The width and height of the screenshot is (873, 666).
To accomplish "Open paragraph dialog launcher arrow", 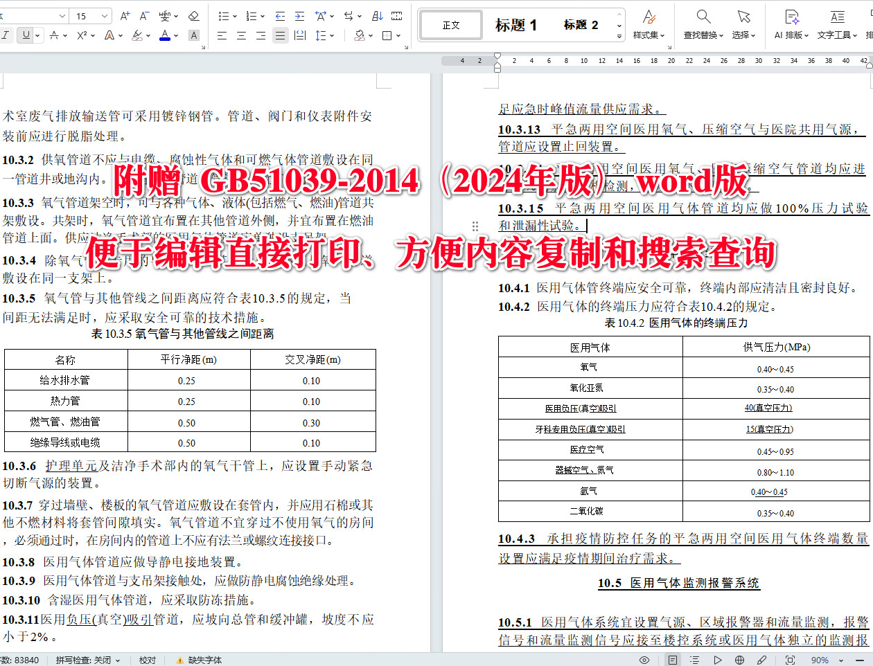I will 407,47.
